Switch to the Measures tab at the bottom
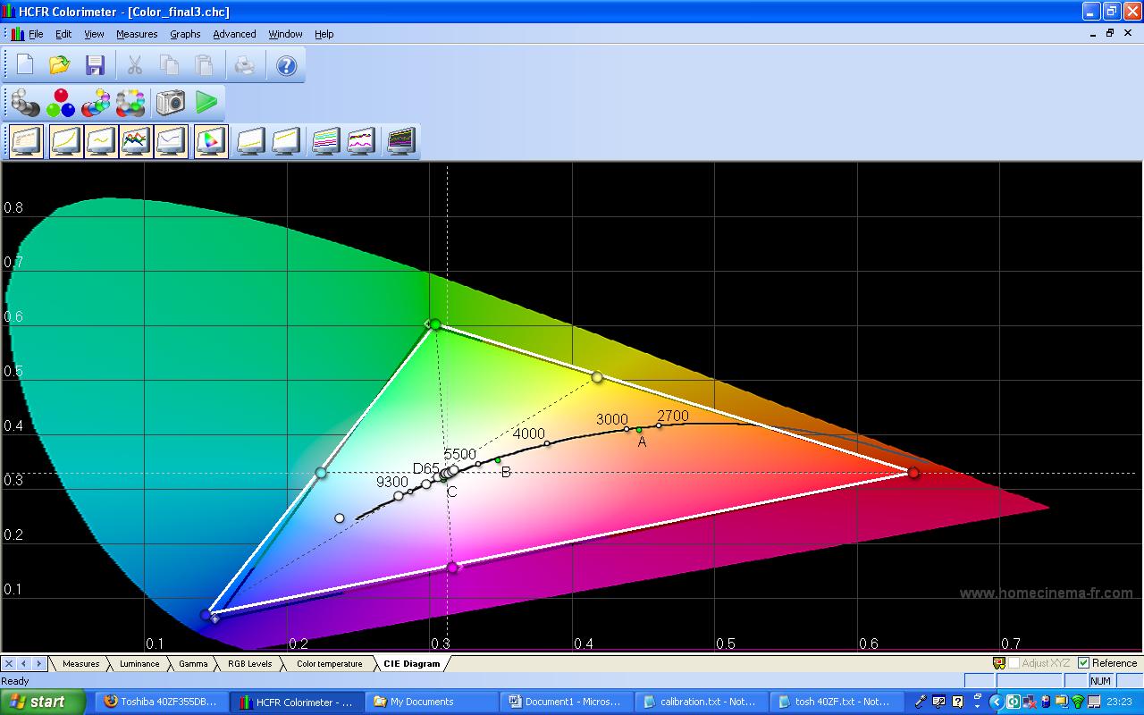The height and width of the screenshot is (715, 1144). point(80,663)
